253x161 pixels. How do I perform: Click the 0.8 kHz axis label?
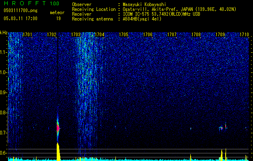pyautogui.click(x=3, y=113)
